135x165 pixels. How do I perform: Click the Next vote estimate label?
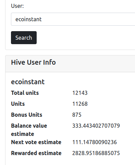(36, 142)
